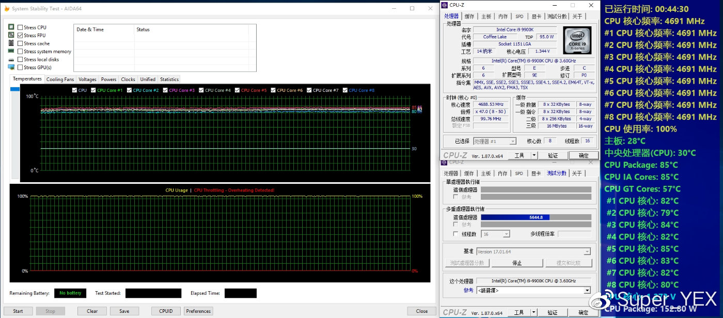Click the Save button in AIDA64
This screenshot has height=318, width=723.
pos(124,311)
